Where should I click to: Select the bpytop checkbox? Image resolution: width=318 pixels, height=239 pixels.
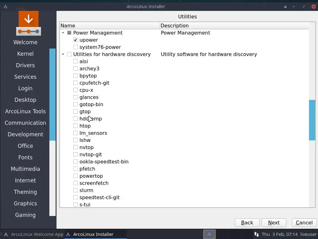[75, 76]
